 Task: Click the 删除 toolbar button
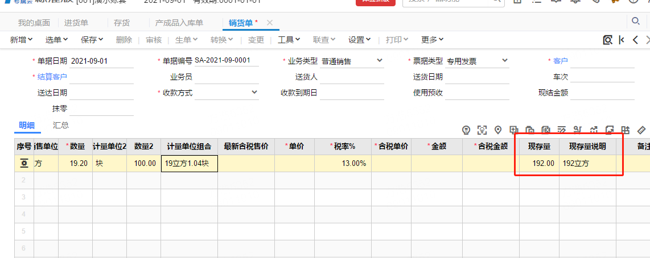[124, 40]
